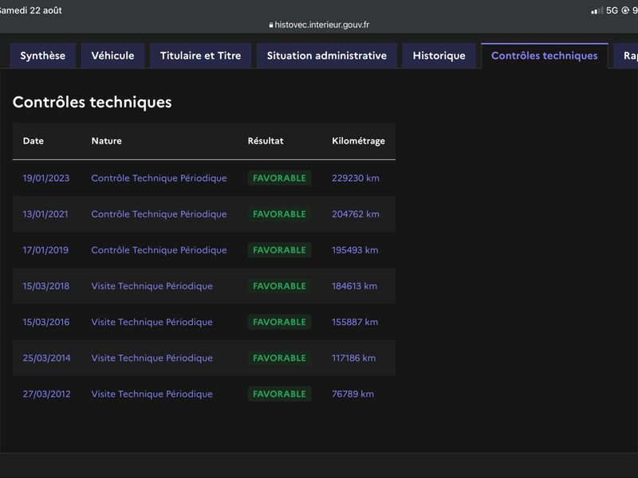This screenshot has height=478, width=638.
Task: Click the FAVORABLE badge for 17/01/2019
Action: click(279, 250)
